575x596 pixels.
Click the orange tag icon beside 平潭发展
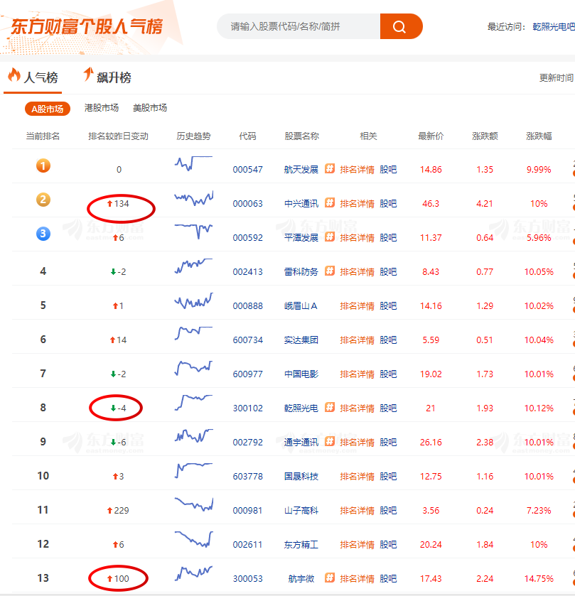(330, 237)
